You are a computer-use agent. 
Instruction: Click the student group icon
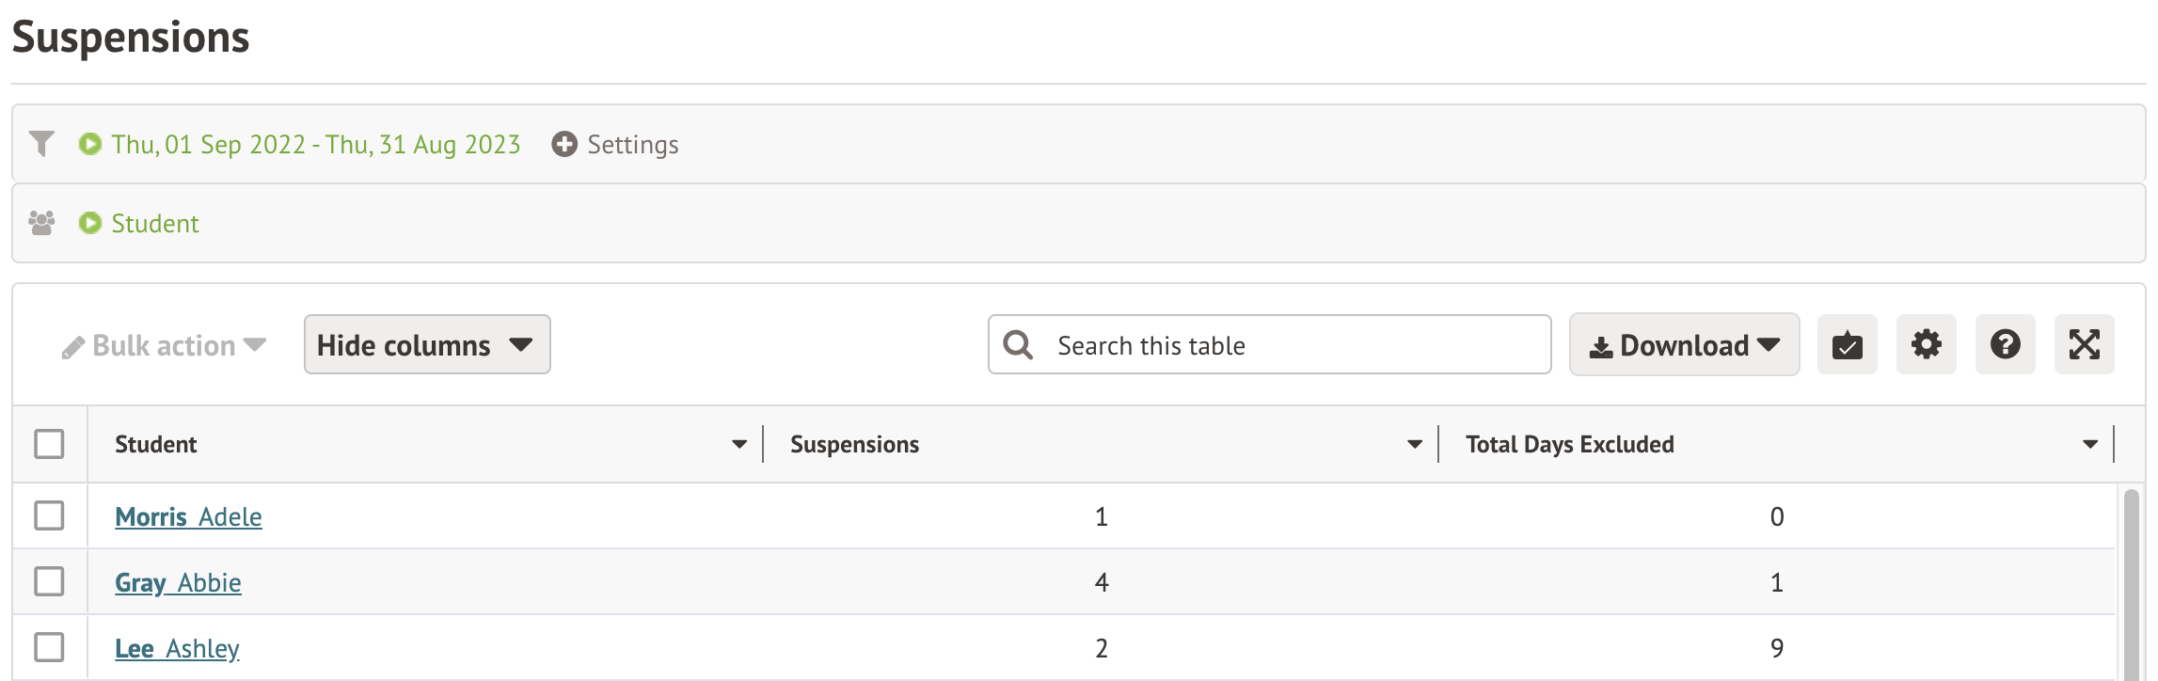tap(41, 223)
